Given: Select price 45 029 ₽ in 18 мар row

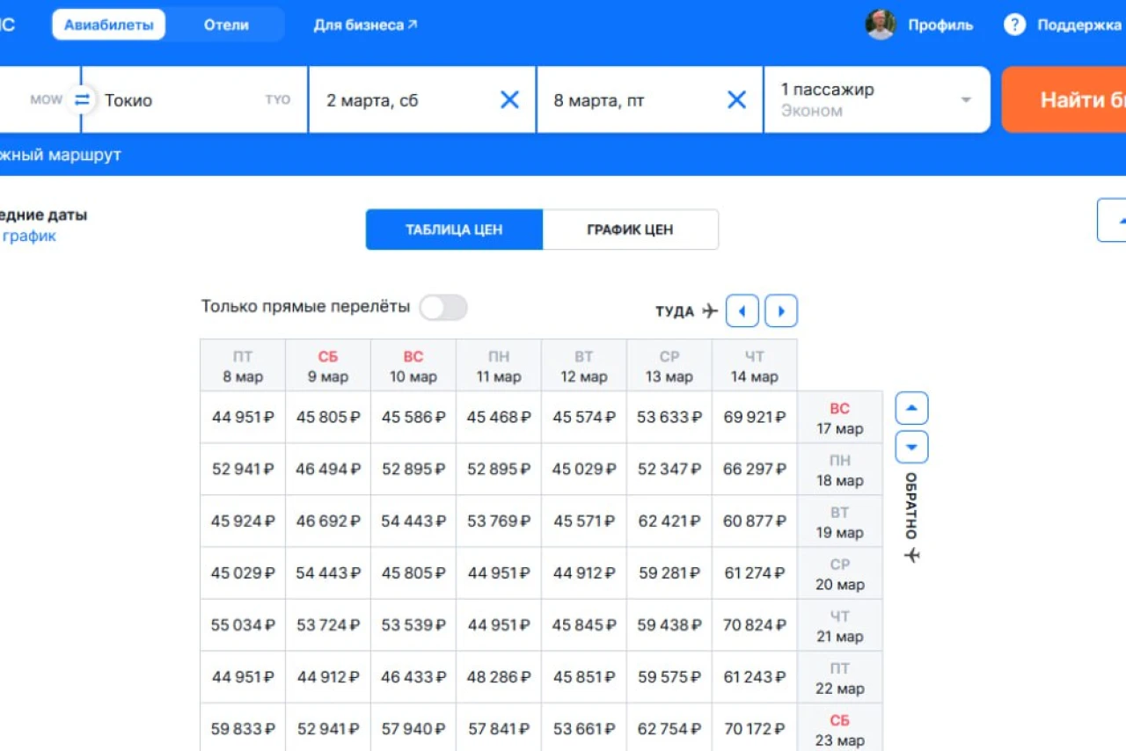Looking at the screenshot, I should [x=584, y=469].
